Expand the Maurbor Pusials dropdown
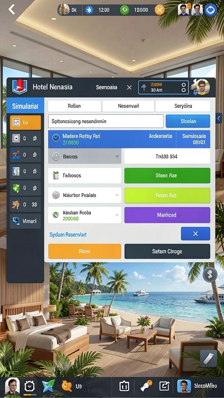 point(117,195)
